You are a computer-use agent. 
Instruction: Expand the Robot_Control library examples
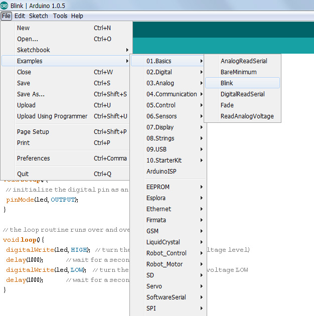click(168, 253)
